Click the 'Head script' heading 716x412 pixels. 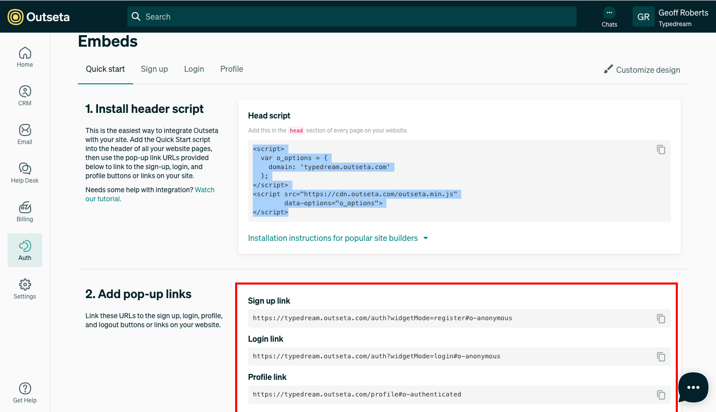[269, 115]
